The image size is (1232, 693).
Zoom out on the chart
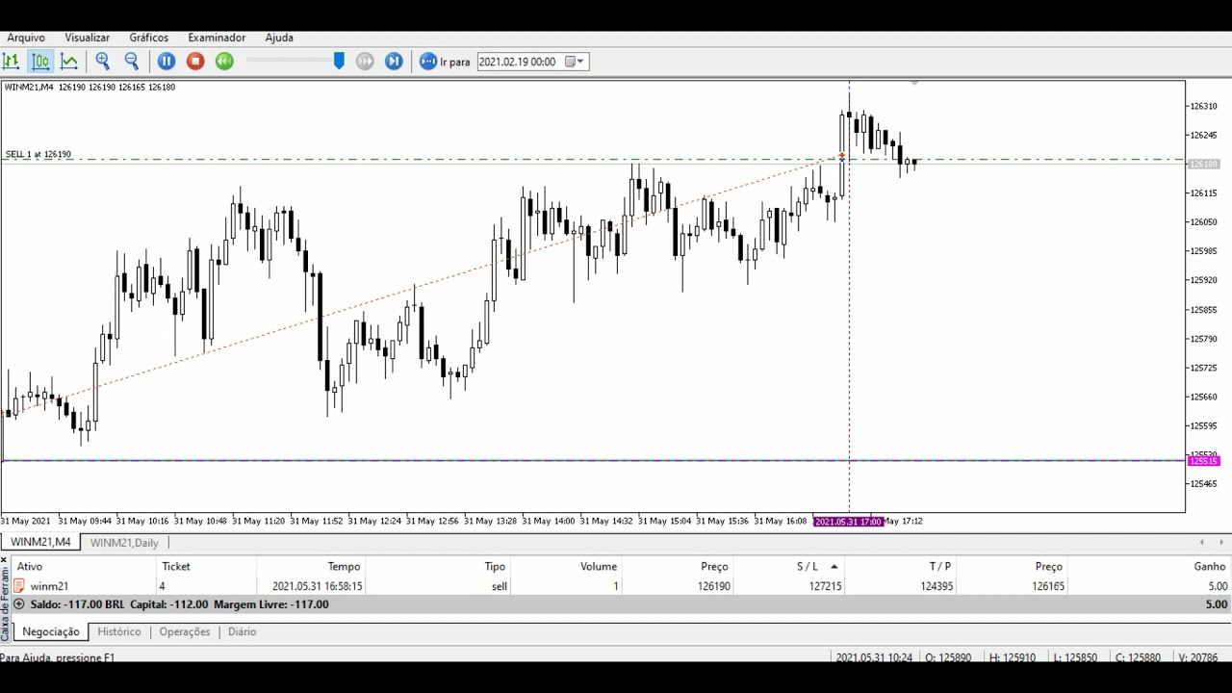132,62
